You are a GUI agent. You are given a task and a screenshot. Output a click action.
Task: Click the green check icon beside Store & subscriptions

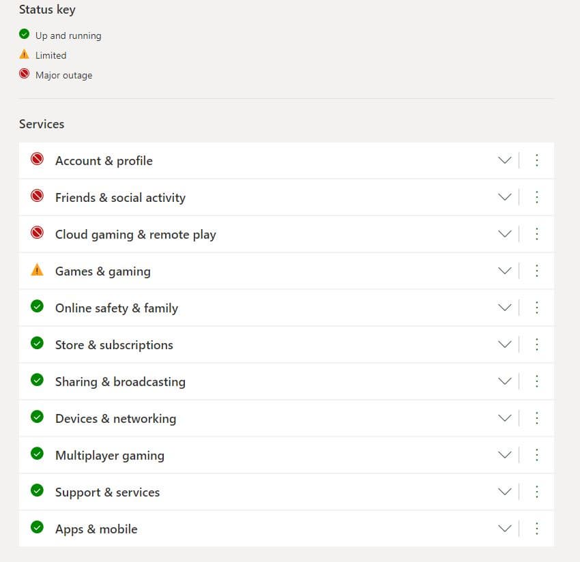(37, 344)
